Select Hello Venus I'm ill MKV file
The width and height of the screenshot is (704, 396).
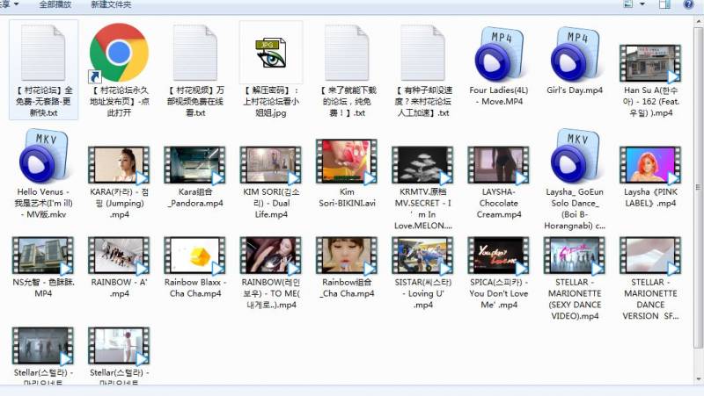pos(43,173)
